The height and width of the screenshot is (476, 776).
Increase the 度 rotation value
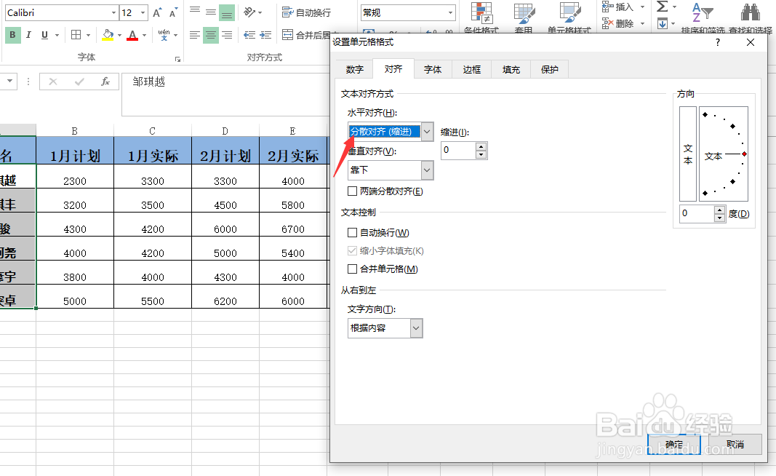[x=719, y=210]
